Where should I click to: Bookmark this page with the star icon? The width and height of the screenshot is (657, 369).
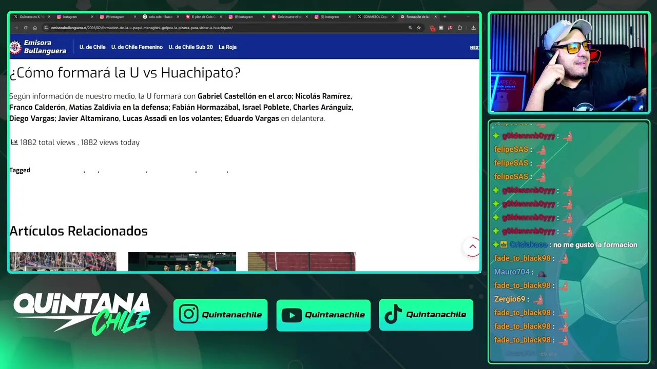coord(419,28)
